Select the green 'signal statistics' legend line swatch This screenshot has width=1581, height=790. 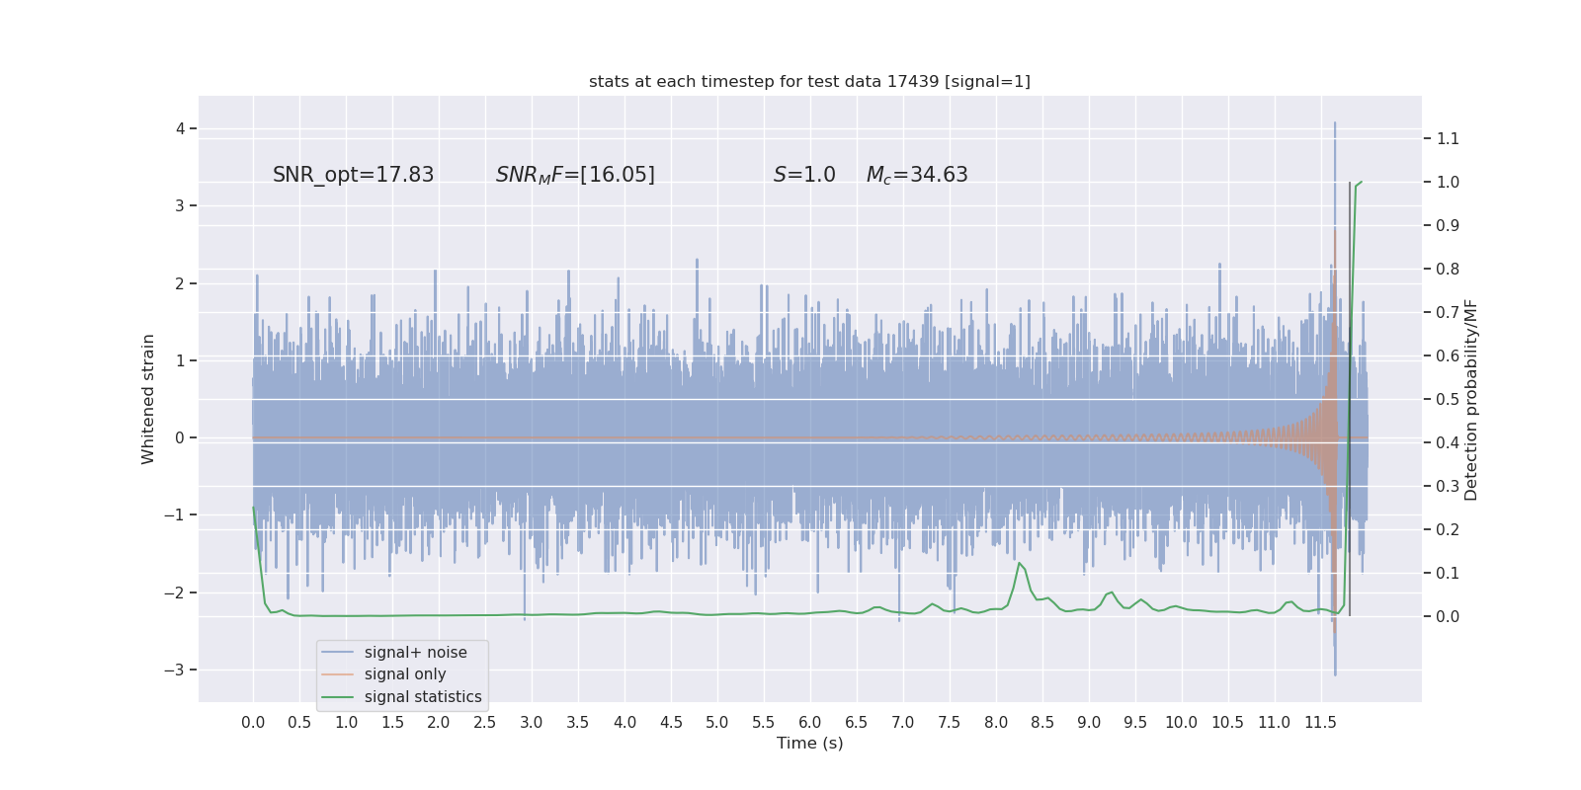click(x=337, y=697)
